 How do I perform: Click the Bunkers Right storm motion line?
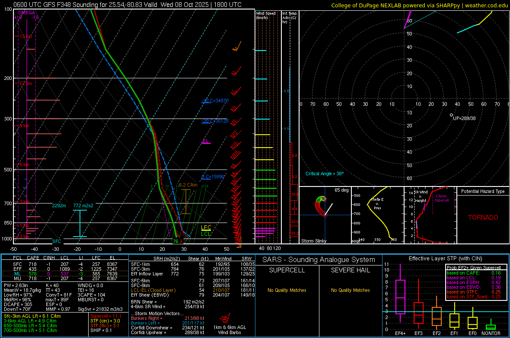[167, 319]
